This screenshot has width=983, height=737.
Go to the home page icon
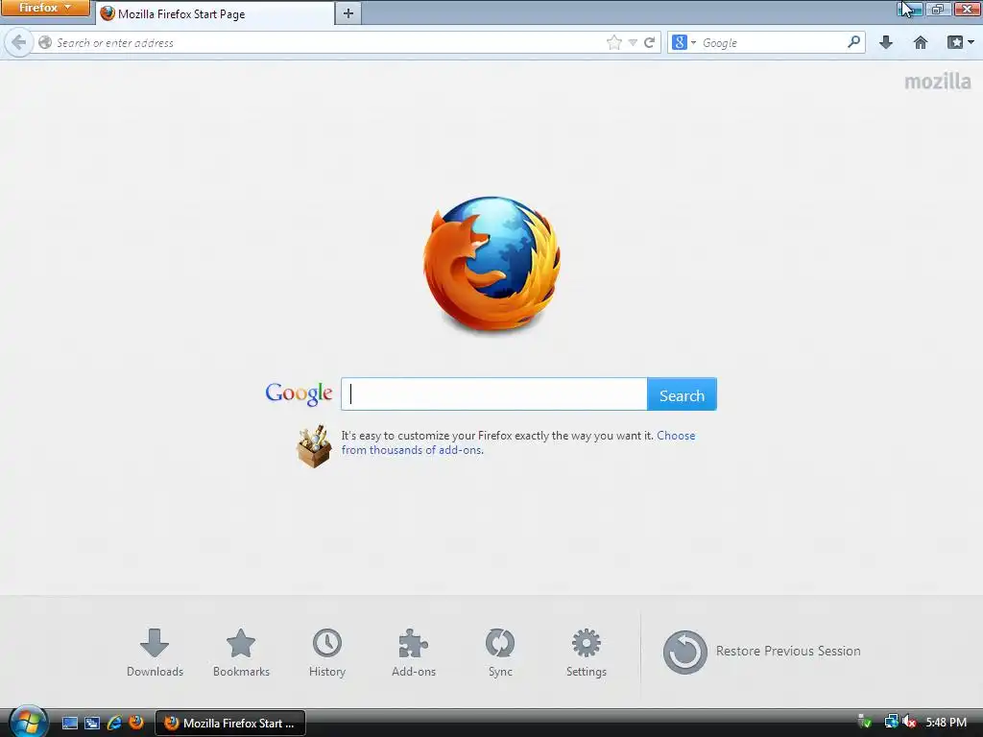point(921,42)
